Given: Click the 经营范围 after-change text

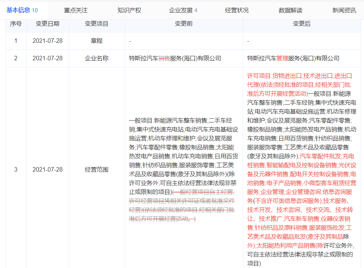Looking at the screenshot, I should [x=302, y=170].
